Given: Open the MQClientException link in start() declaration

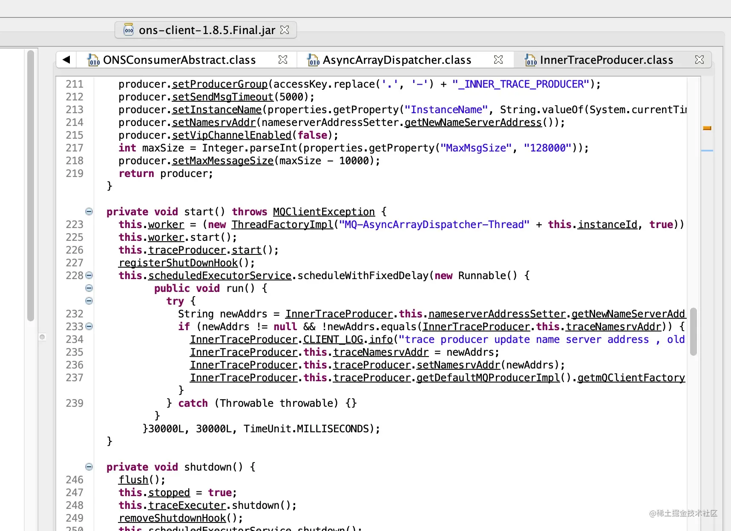Looking at the screenshot, I should [x=324, y=212].
